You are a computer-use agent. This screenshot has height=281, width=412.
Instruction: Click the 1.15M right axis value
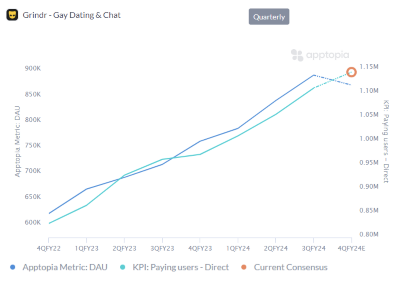[369, 67]
